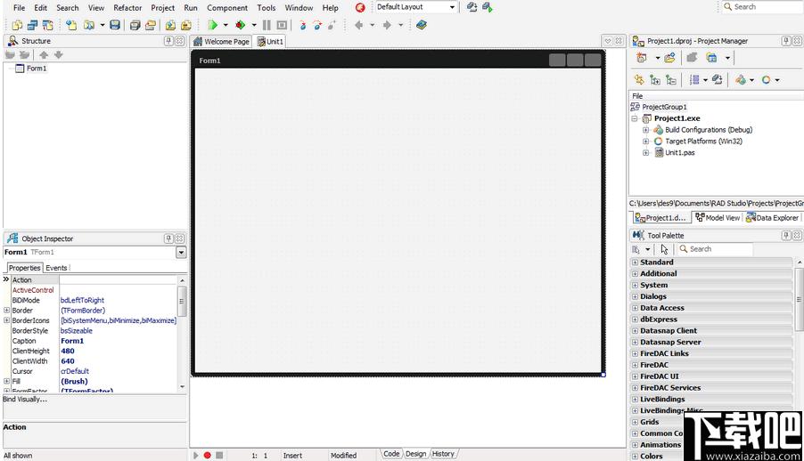The width and height of the screenshot is (804, 461).
Task: Click the Forward navigation arrow
Action: [x=387, y=25]
